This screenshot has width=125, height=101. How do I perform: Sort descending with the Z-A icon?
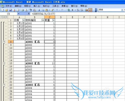click(x=82, y=10)
